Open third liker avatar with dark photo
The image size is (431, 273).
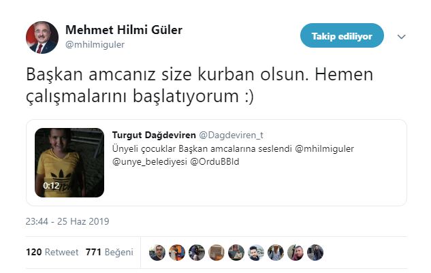pyautogui.click(x=197, y=253)
